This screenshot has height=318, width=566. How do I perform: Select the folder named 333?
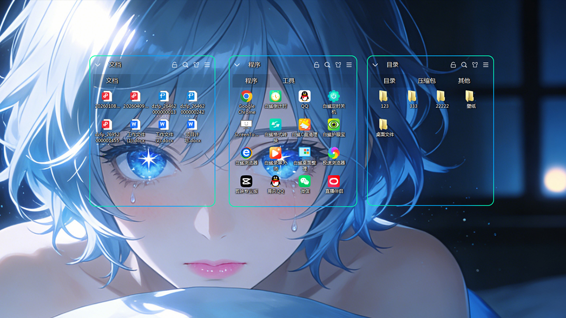413,96
